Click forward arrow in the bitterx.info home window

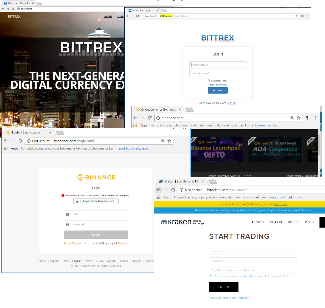(x=8, y=9)
